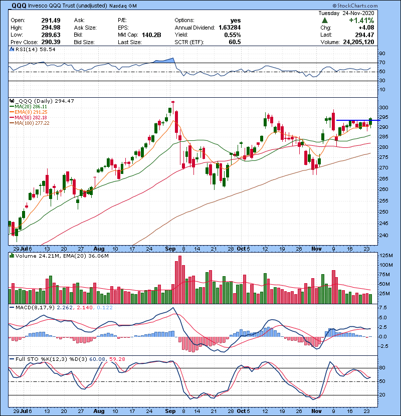Click the tallest red September volume bar

click(x=179, y=280)
